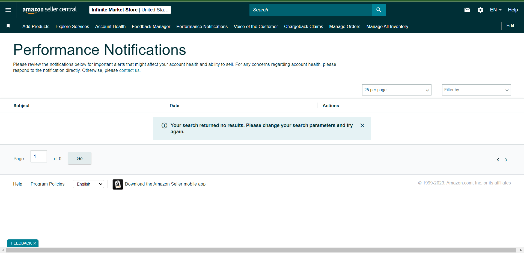
Task: Open Voice of the Customer menu item
Action: (256, 26)
